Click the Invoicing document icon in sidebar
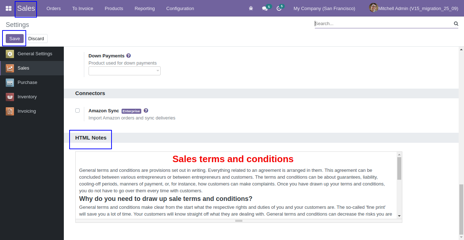The width and height of the screenshot is (464, 240). coord(10,111)
